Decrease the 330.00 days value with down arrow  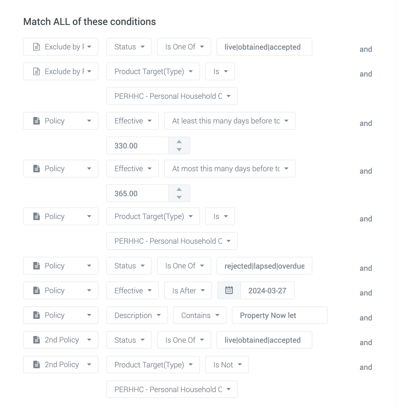click(179, 149)
